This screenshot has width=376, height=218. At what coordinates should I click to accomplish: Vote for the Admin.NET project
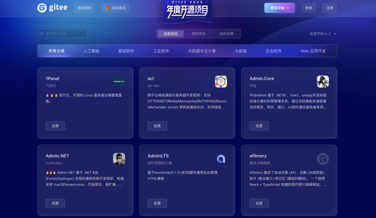(55, 203)
